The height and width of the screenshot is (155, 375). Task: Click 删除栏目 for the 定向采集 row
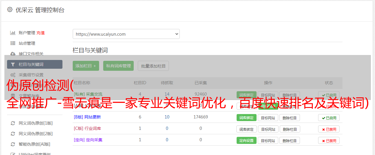pyautogui.click(x=290, y=140)
